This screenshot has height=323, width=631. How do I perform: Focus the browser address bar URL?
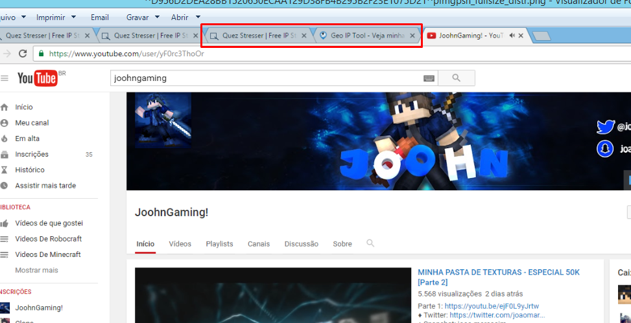pyautogui.click(x=332, y=54)
